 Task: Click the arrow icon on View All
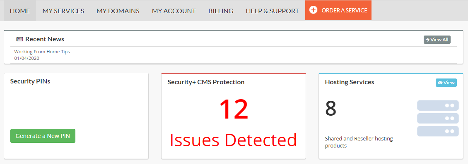[x=427, y=40]
